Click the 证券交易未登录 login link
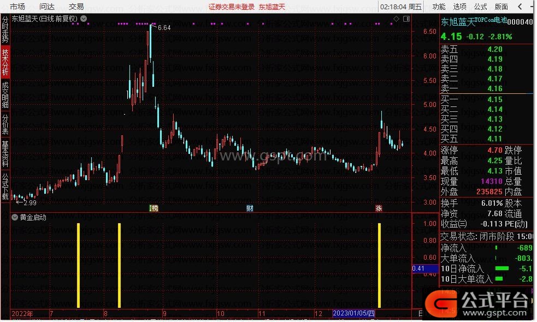Screen dimensions: 537x322 pyautogui.click(x=232, y=7)
